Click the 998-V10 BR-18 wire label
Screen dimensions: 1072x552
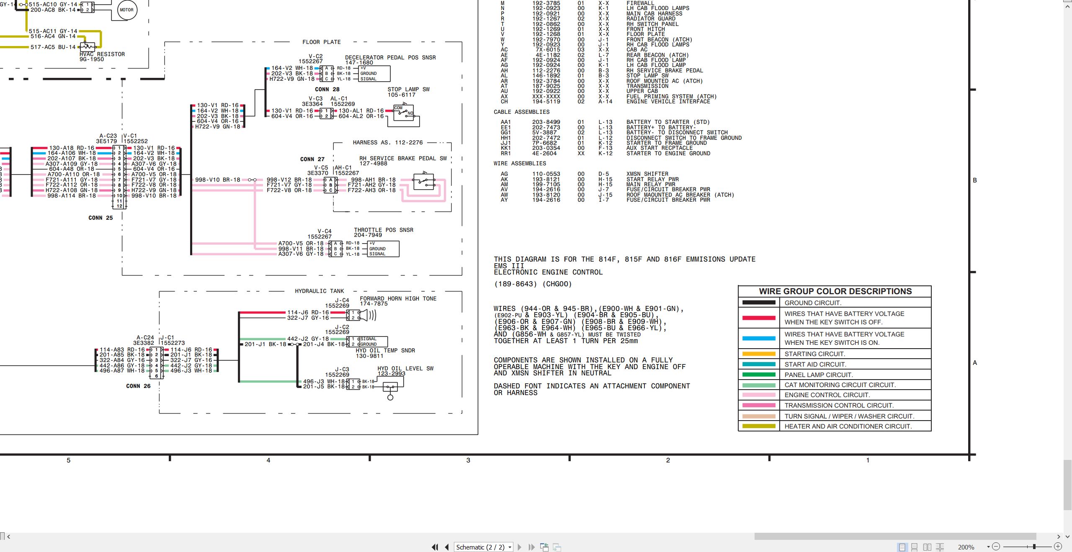(217, 180)
